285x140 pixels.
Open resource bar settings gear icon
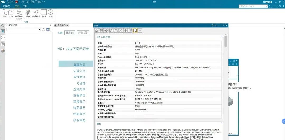pyautogui.click(x=3, y=25)
